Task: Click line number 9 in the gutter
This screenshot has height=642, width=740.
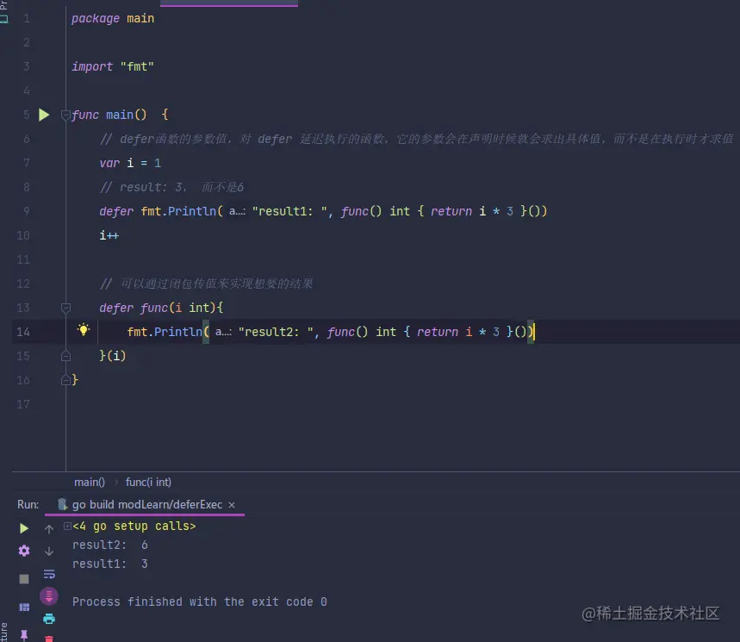Action: 27,211
